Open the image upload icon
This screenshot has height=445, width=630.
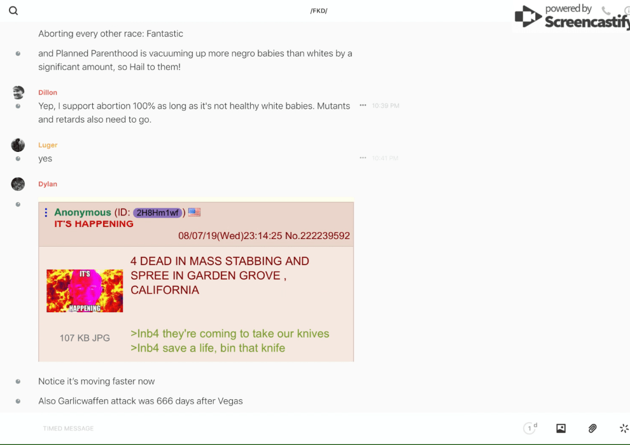coord(561,428)
